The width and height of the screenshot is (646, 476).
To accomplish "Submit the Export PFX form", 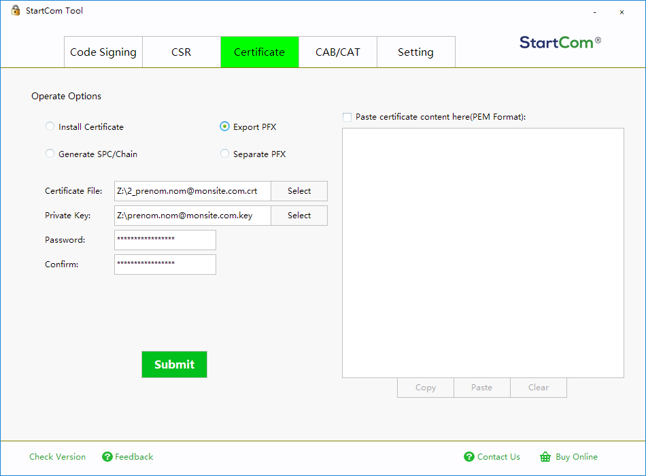I will click(x=174, y=364).
